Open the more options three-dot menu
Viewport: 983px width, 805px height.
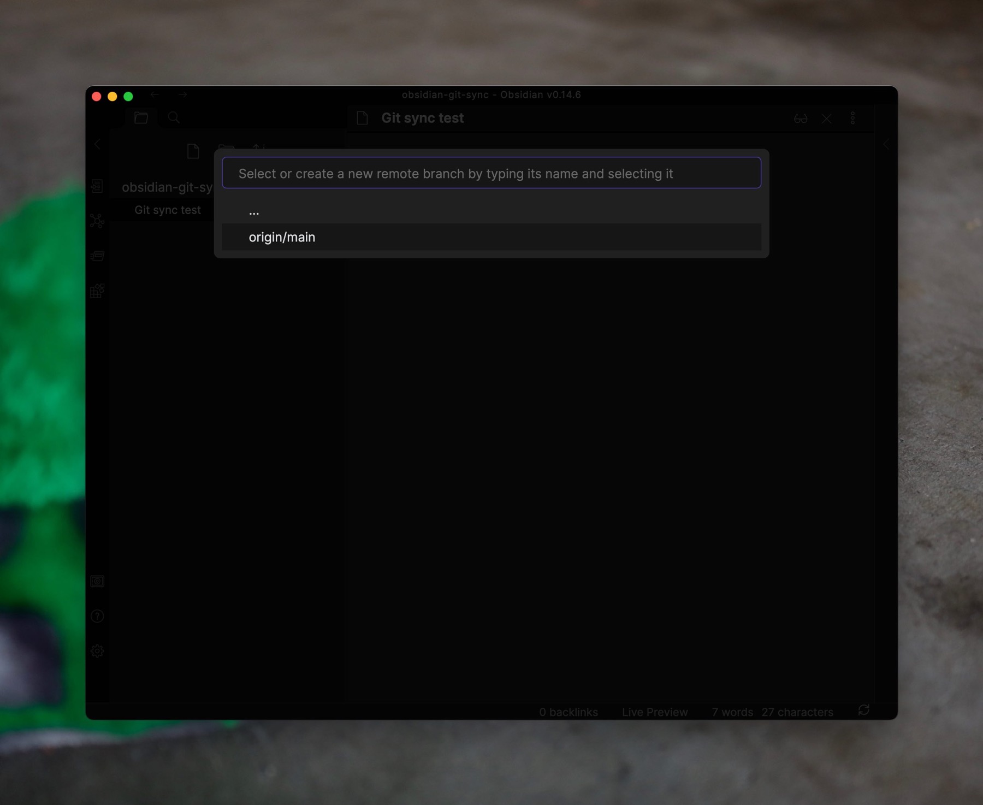pyautogui.click(x=852, y=119)
